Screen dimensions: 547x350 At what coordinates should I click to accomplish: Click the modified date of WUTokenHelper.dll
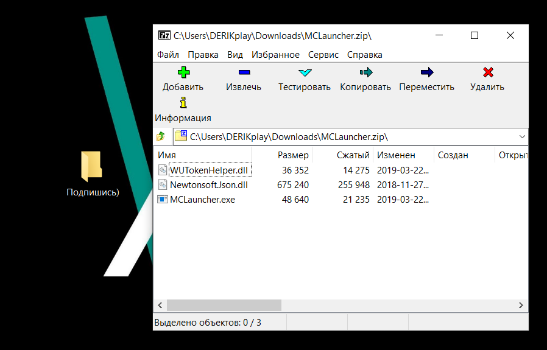point(403,170)
